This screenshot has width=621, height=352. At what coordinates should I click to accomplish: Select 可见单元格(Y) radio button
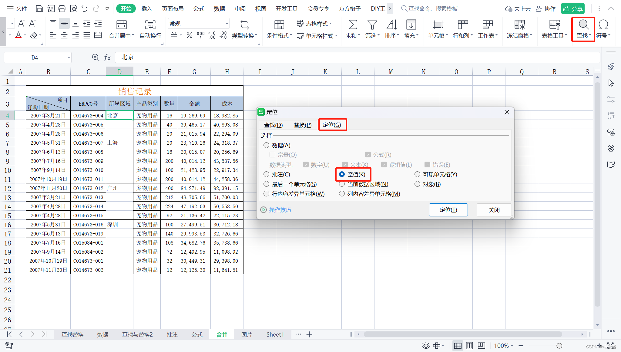tap(417, 174)
